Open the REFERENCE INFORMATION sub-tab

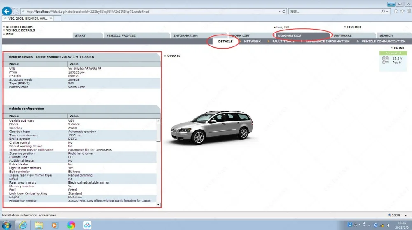328,42
